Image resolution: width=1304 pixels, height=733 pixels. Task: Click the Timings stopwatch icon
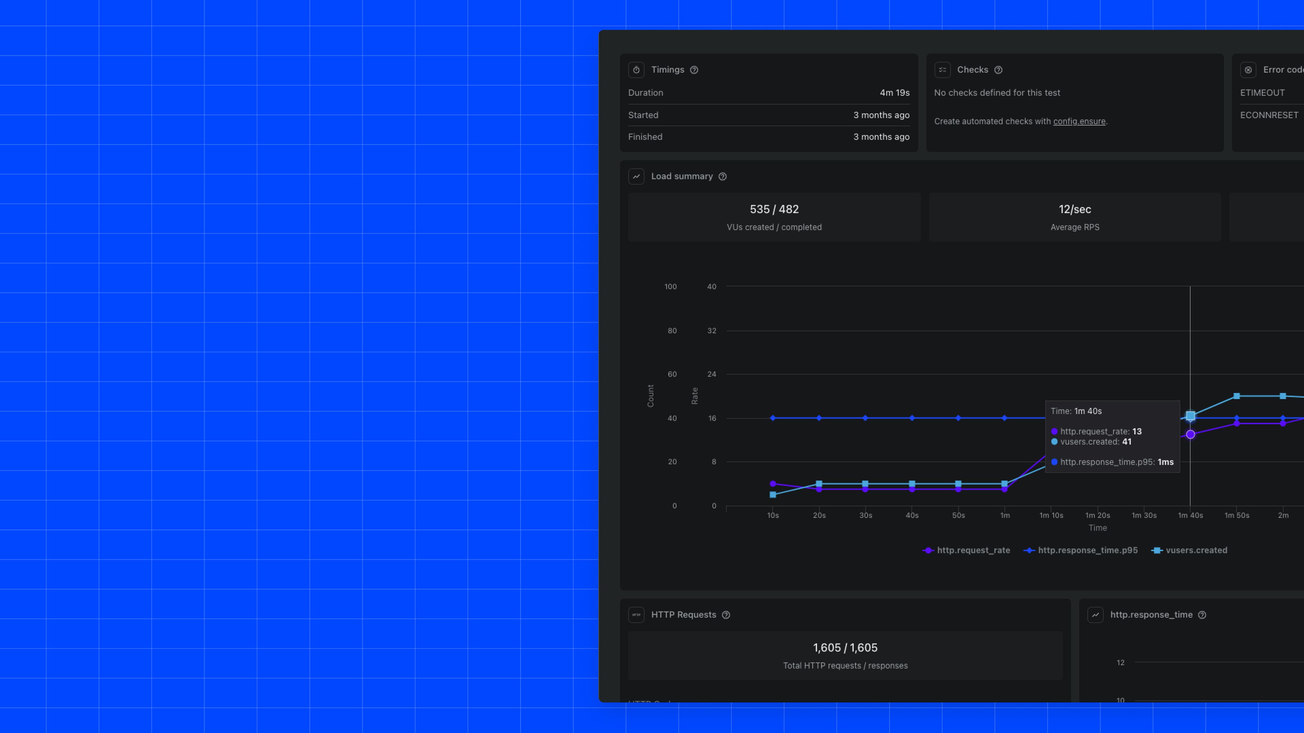[636, 70]
